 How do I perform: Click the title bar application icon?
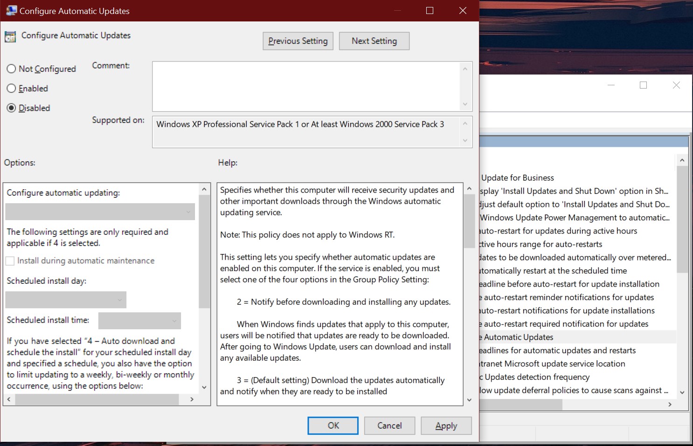11,10
